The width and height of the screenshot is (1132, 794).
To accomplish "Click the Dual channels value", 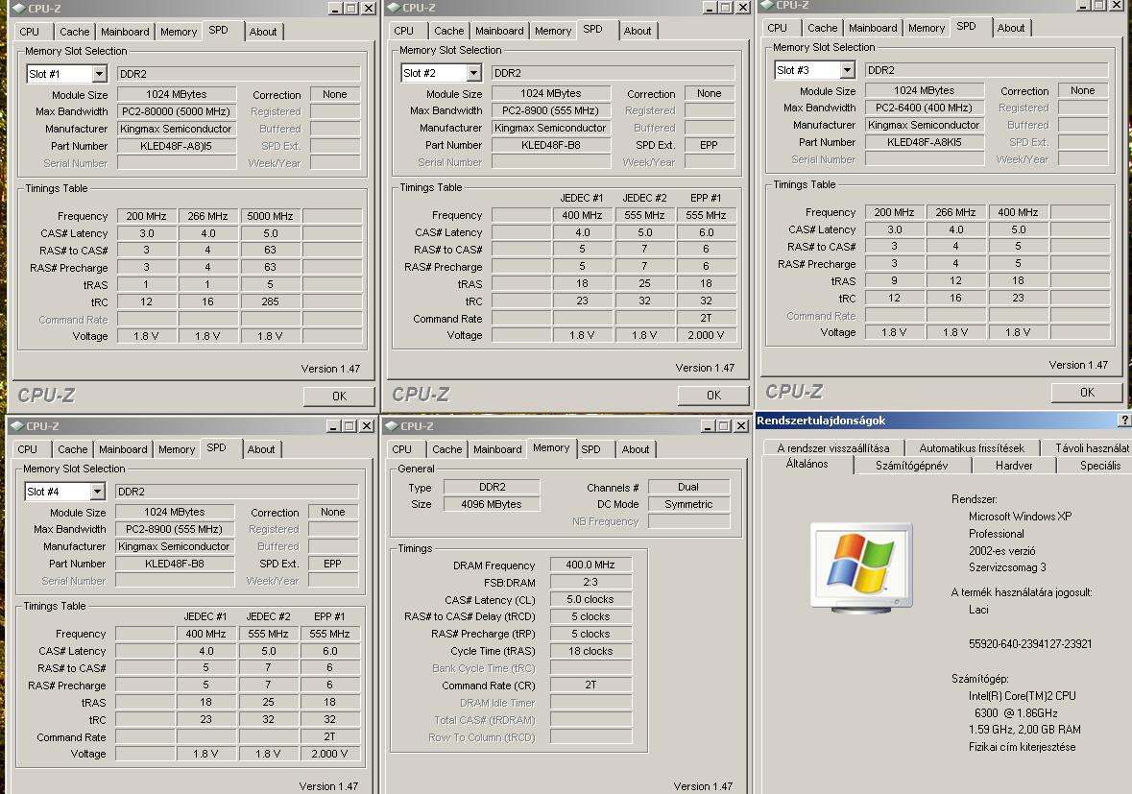I will tap(688, 487).
